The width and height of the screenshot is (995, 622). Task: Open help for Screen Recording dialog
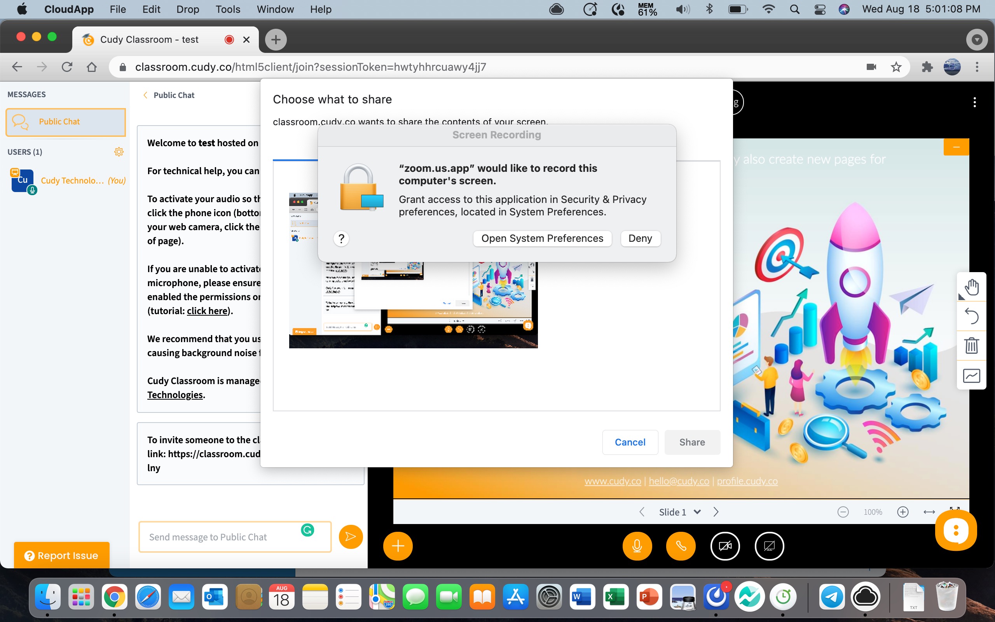341,238
